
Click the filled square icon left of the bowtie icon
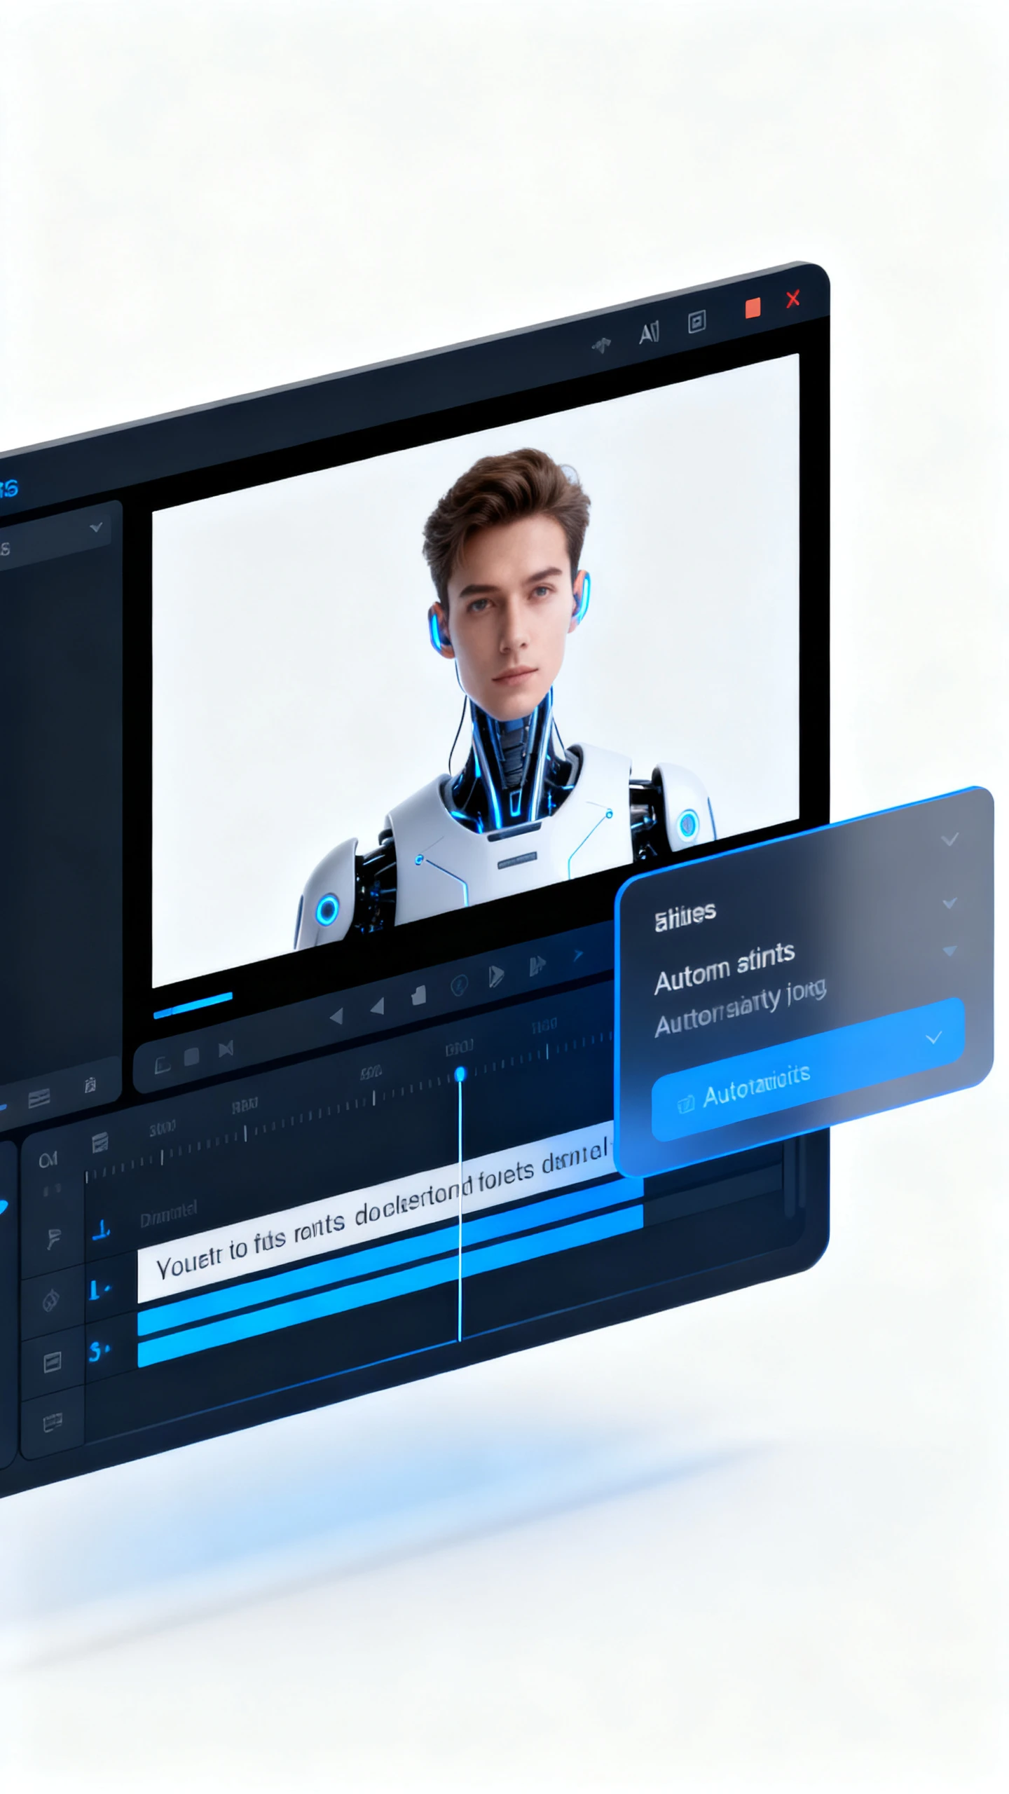[191, 1056]
